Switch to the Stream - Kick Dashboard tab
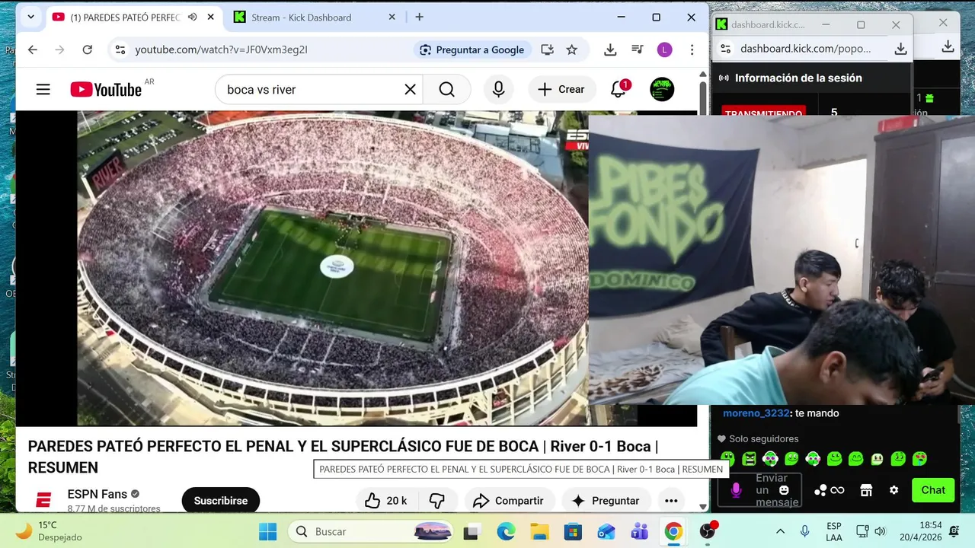Image resolution: width=975 pixels, height=548 pixels. pyautogui.click(x=301, y=18)
